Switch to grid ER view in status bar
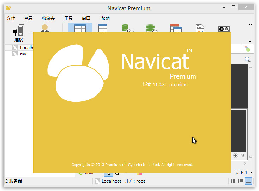 coord(248,181)
